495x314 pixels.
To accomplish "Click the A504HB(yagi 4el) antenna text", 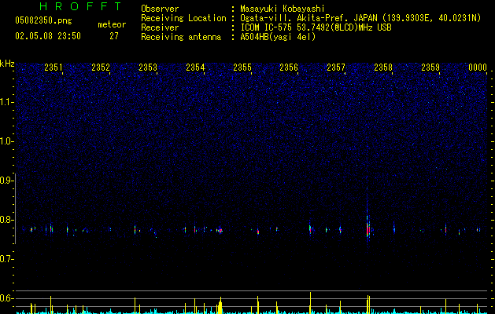I will coord(278,37).
